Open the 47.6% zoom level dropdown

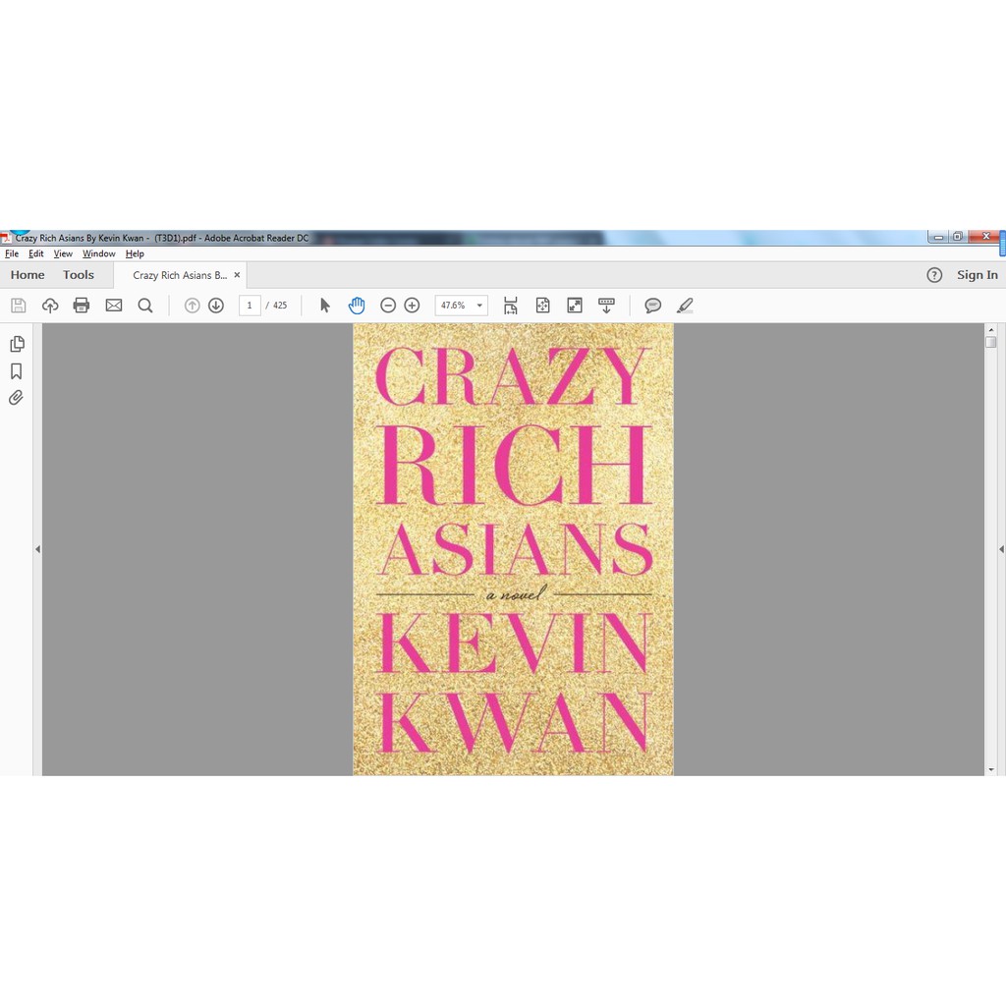coord(479,306)
